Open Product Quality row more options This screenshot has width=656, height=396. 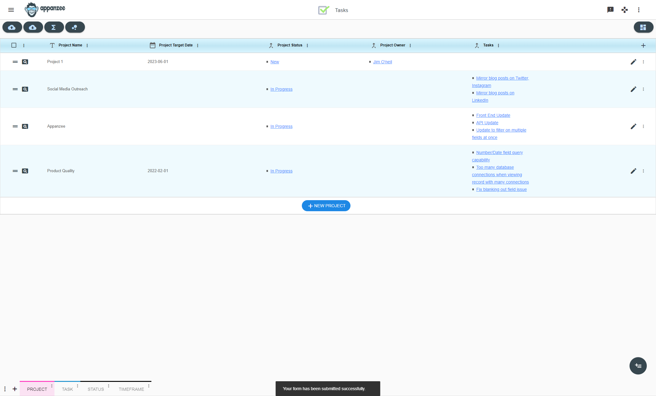coord(643,171)
